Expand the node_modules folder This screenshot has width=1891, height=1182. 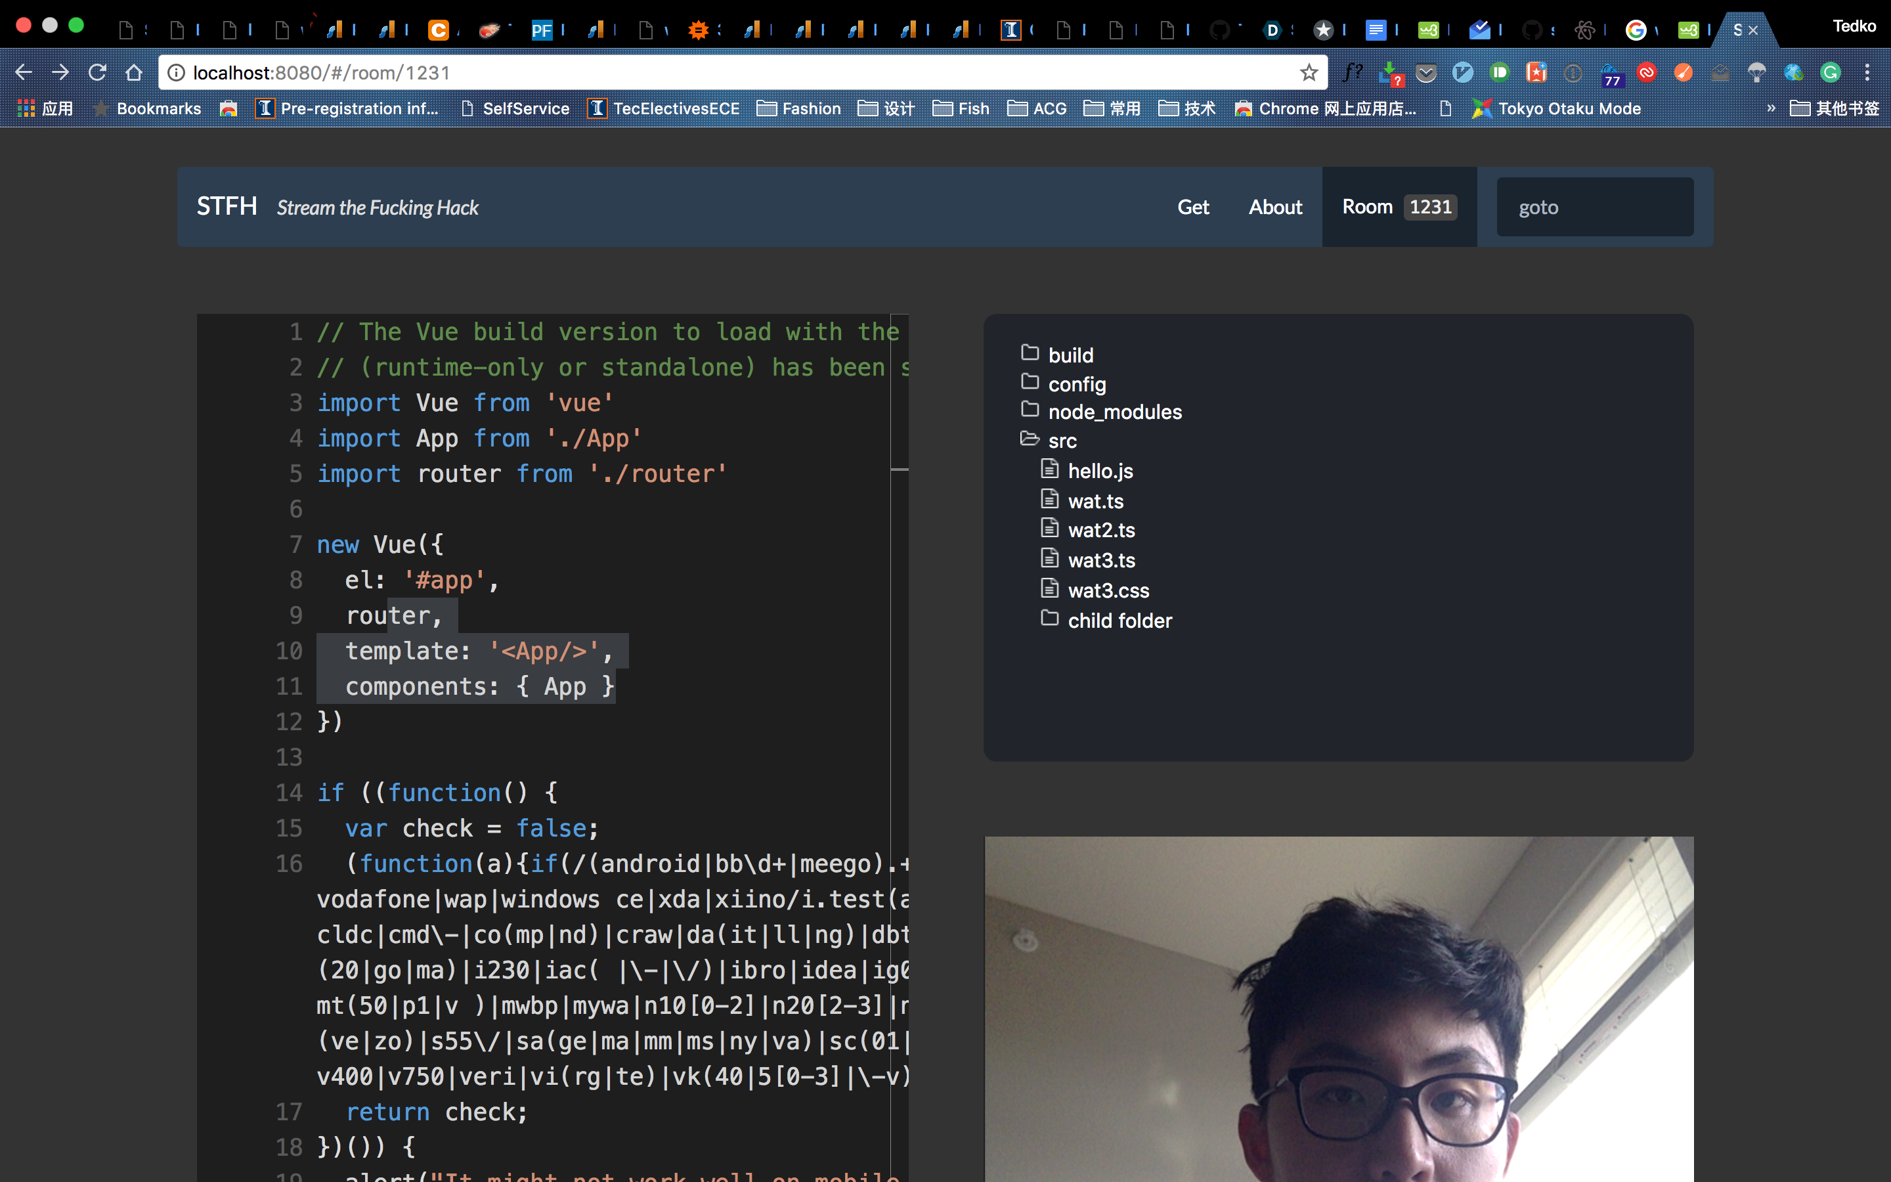[1114, 411]
